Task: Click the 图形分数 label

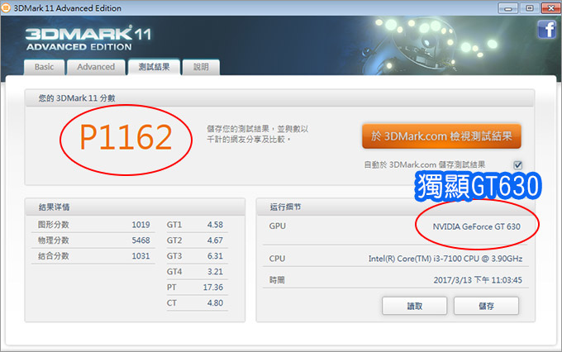Action: click(x=54, y=225)
